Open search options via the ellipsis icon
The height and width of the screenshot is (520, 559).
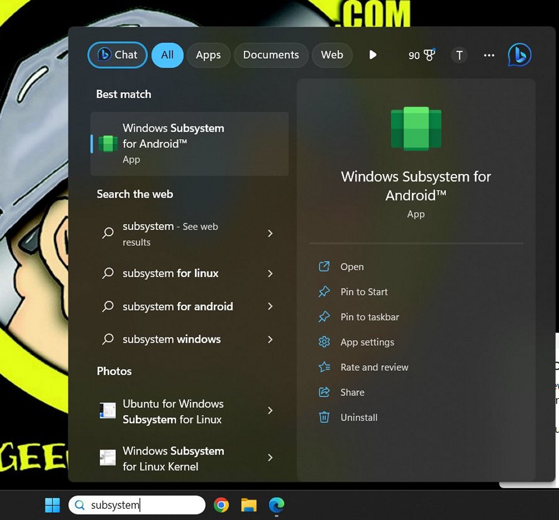489,55
